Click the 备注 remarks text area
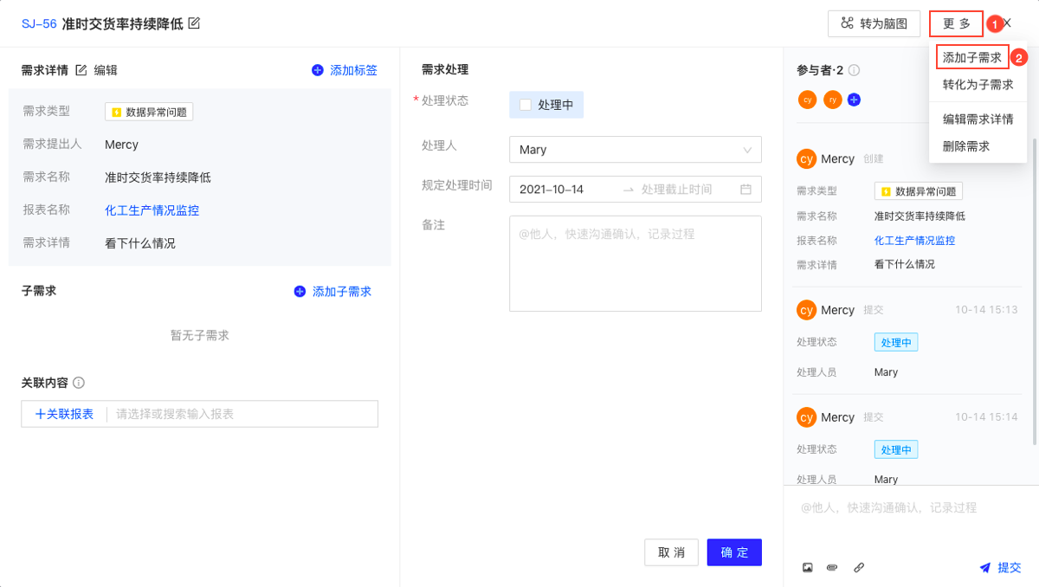1039x587 pixels. (x=635, y=263)
